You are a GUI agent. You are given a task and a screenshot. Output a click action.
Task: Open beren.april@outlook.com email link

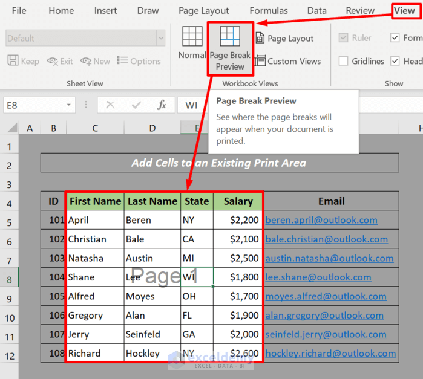[321, 220]
